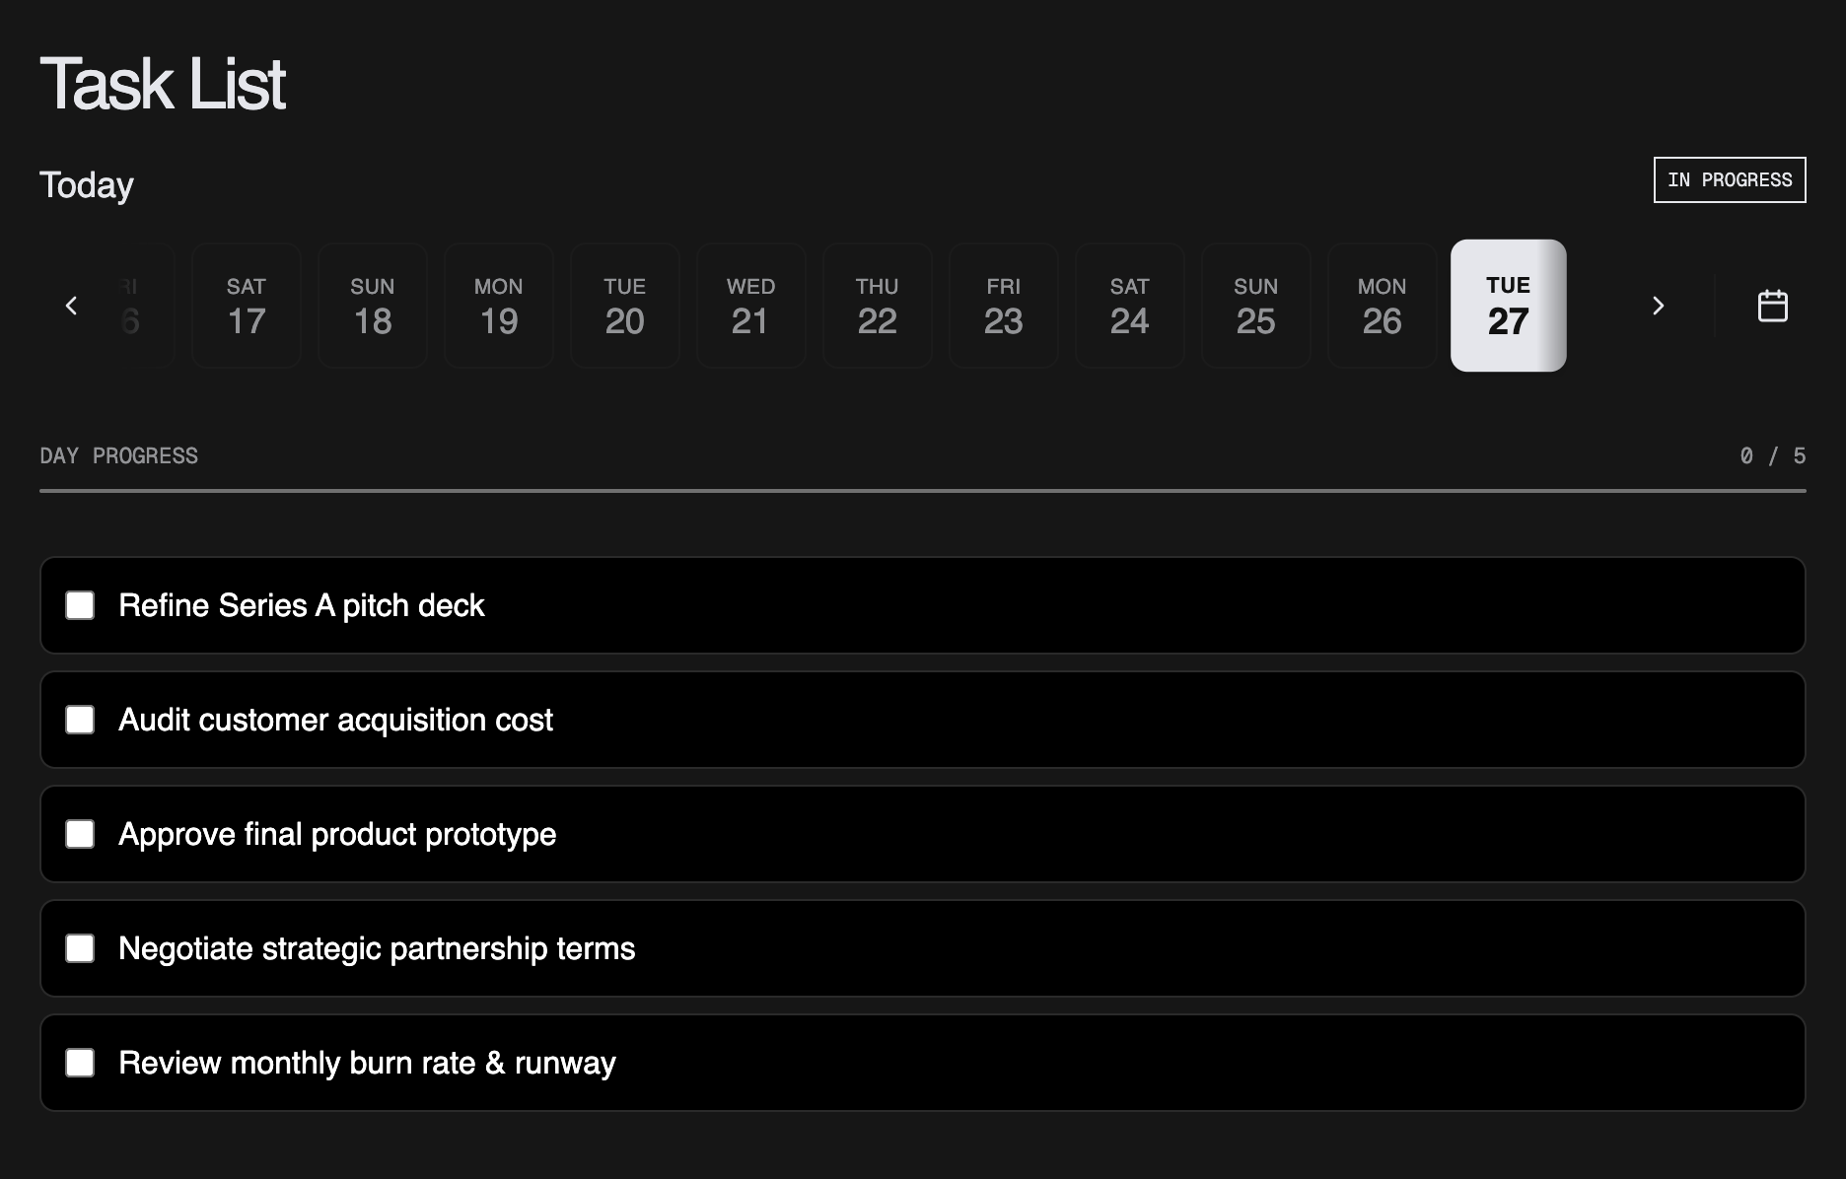
Task: Select Sunday the 18th
Action: click(x=372, y=306)
